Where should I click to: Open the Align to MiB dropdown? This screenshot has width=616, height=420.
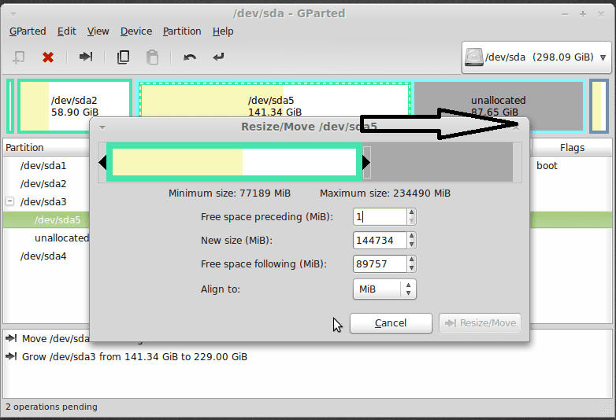[384, 289]
